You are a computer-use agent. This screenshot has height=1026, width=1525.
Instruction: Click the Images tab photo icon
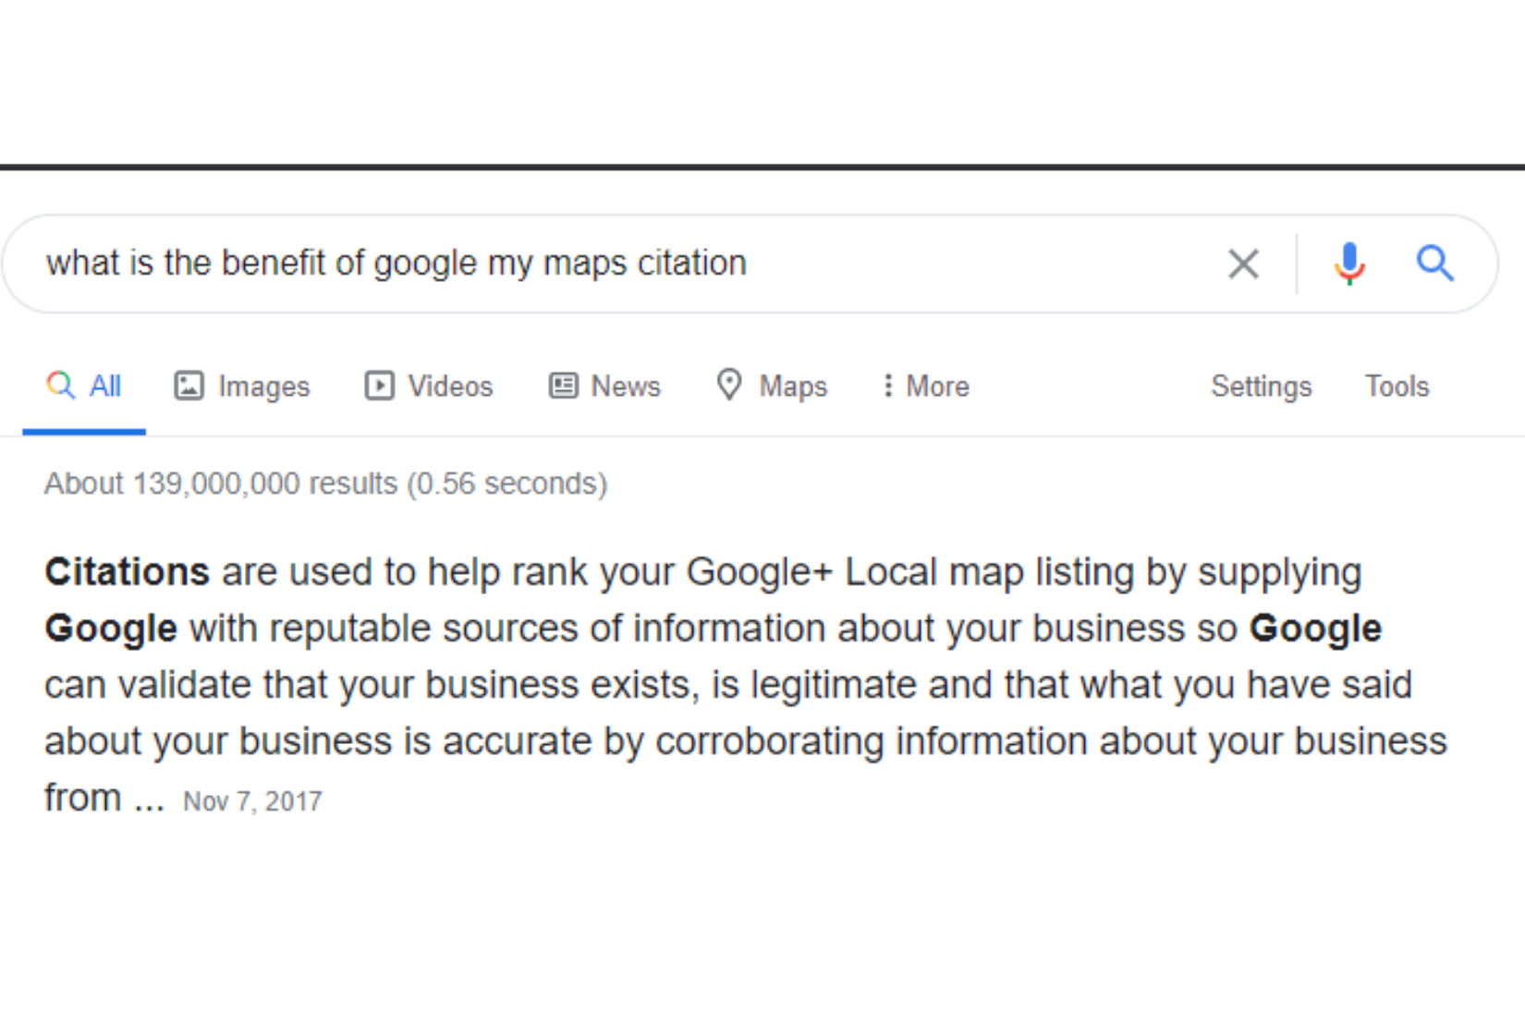tap(189, 386)
